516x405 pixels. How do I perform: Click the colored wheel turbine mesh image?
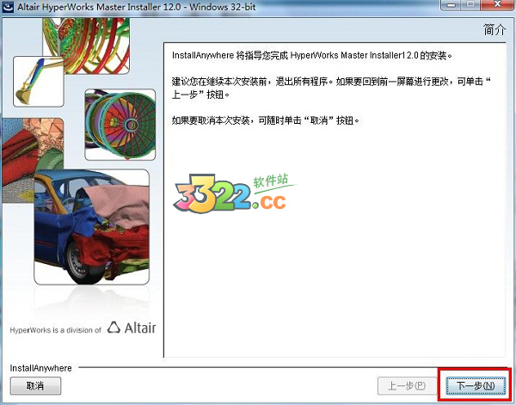(x=120, y=125)
